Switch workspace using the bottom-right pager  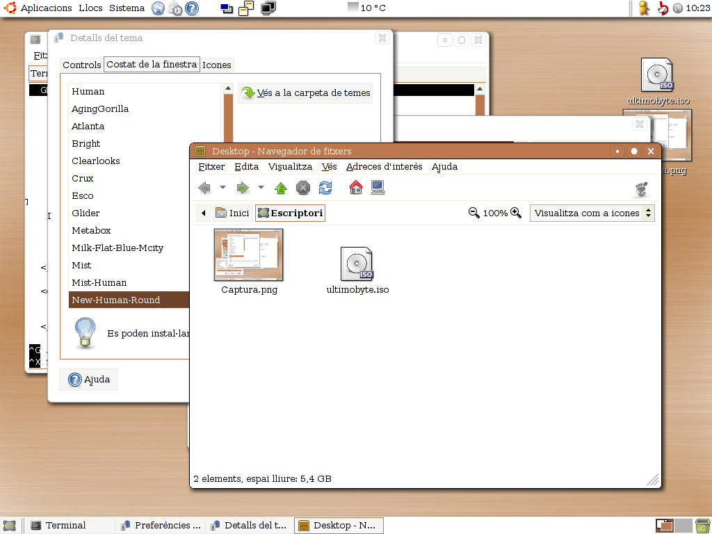[673, 526]
